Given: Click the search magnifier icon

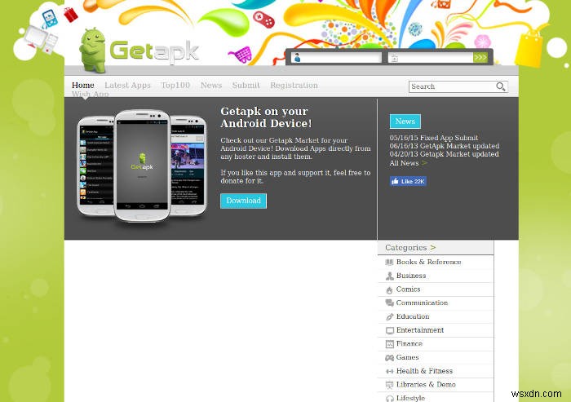Looking at the screenshot, I should pos(500,86).
